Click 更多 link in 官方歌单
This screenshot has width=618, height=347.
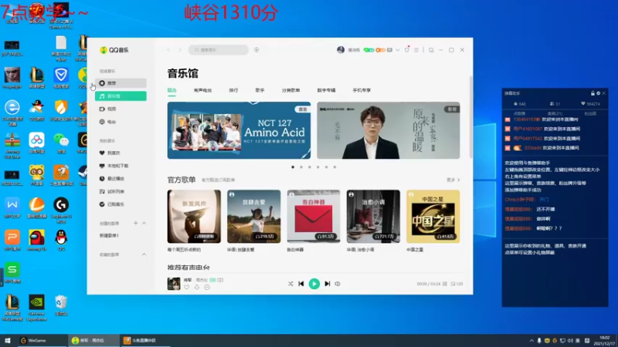point(453,180)
